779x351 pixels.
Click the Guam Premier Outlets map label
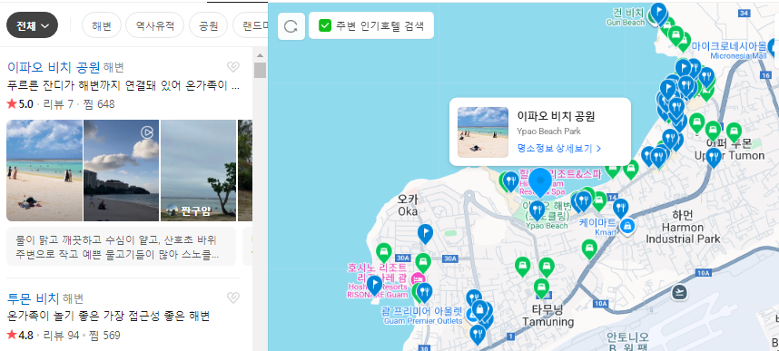coord(421,316)
